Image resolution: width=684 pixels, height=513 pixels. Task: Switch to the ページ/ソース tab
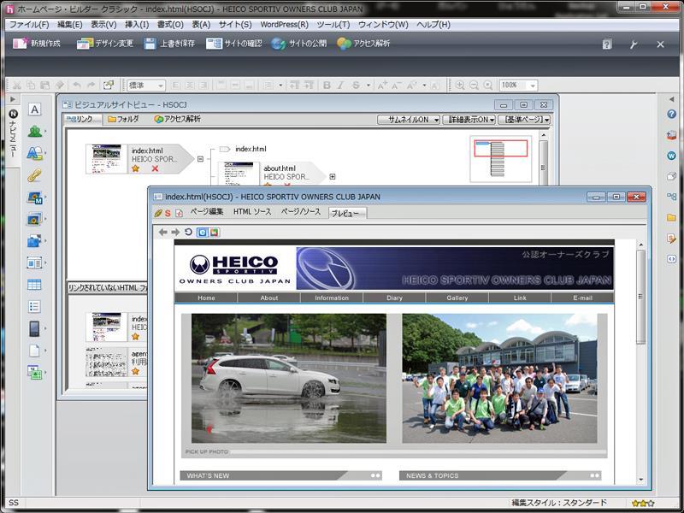coord(301,212)
